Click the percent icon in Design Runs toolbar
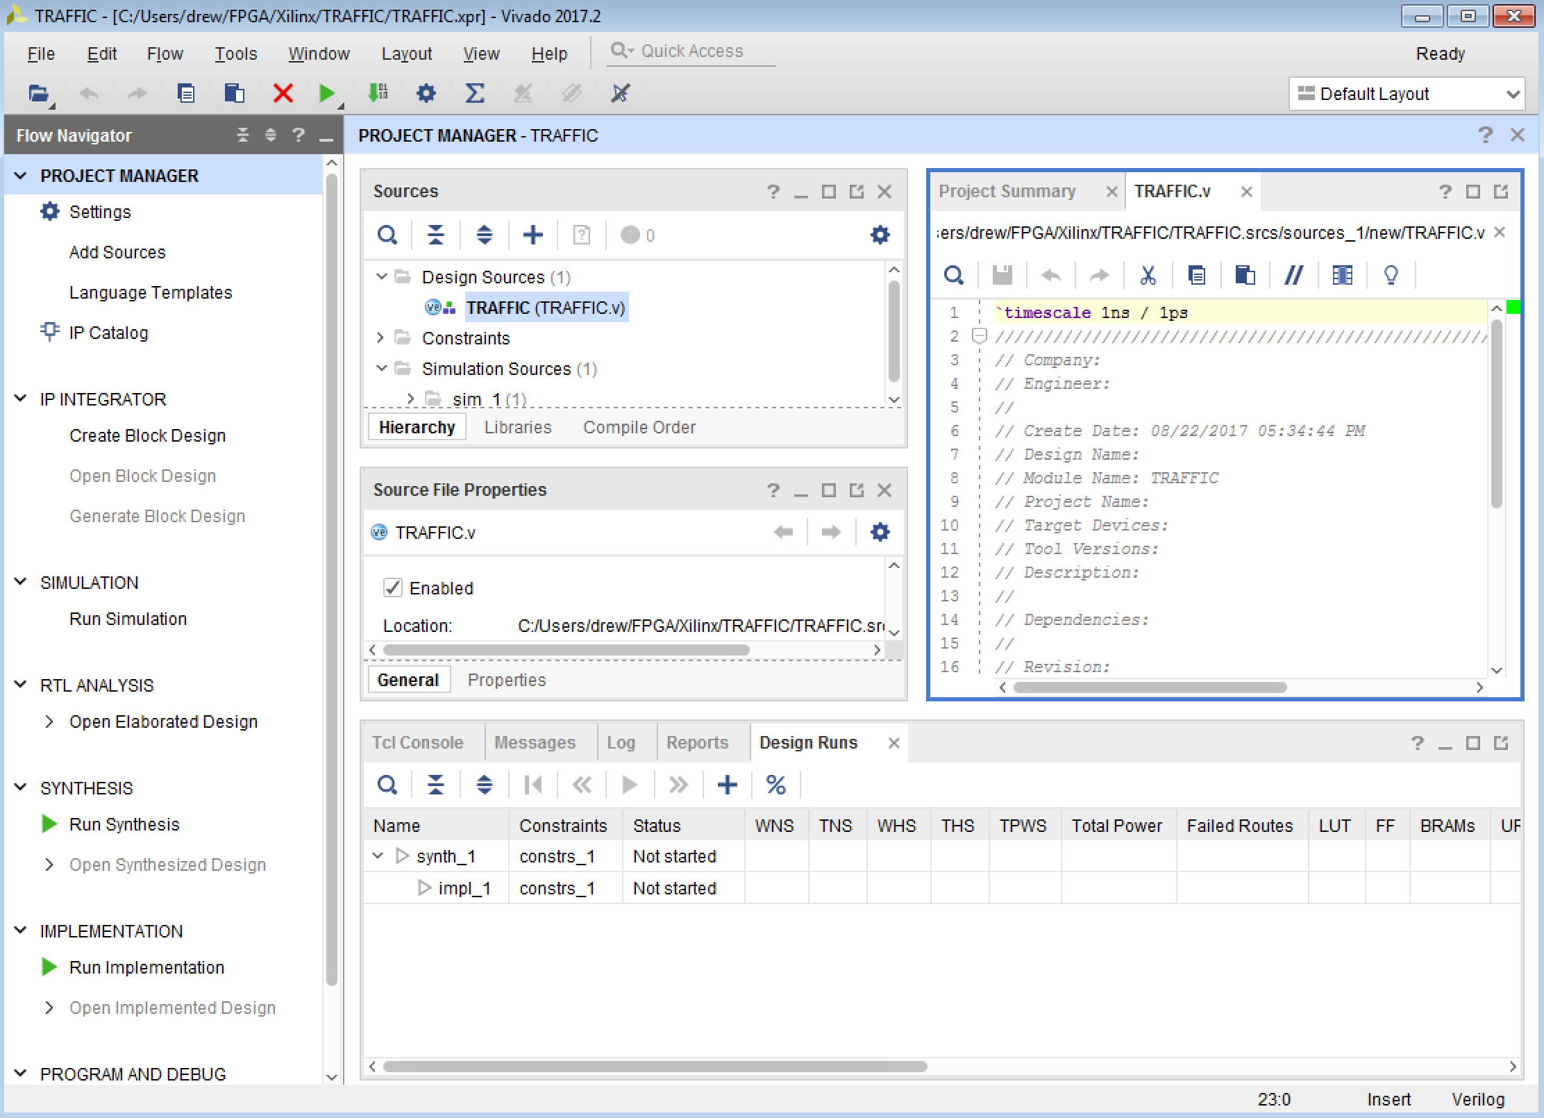This screenshot has height=1118, width=1544. pos(775,785)
